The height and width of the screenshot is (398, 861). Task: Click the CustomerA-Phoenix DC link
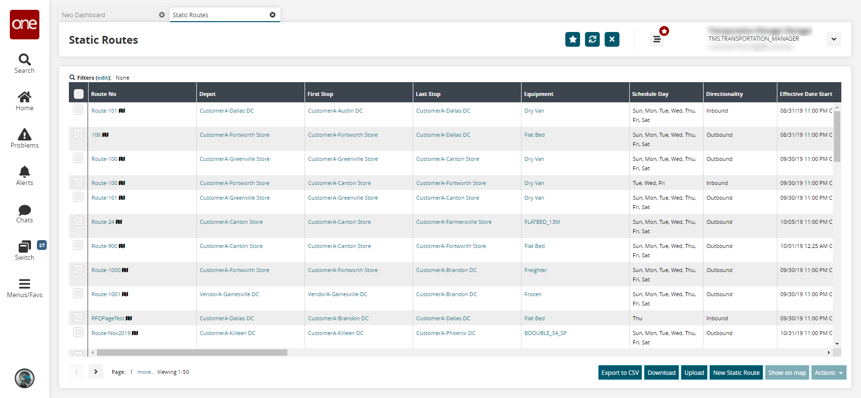pyautogui.click(x=446, y=333)
